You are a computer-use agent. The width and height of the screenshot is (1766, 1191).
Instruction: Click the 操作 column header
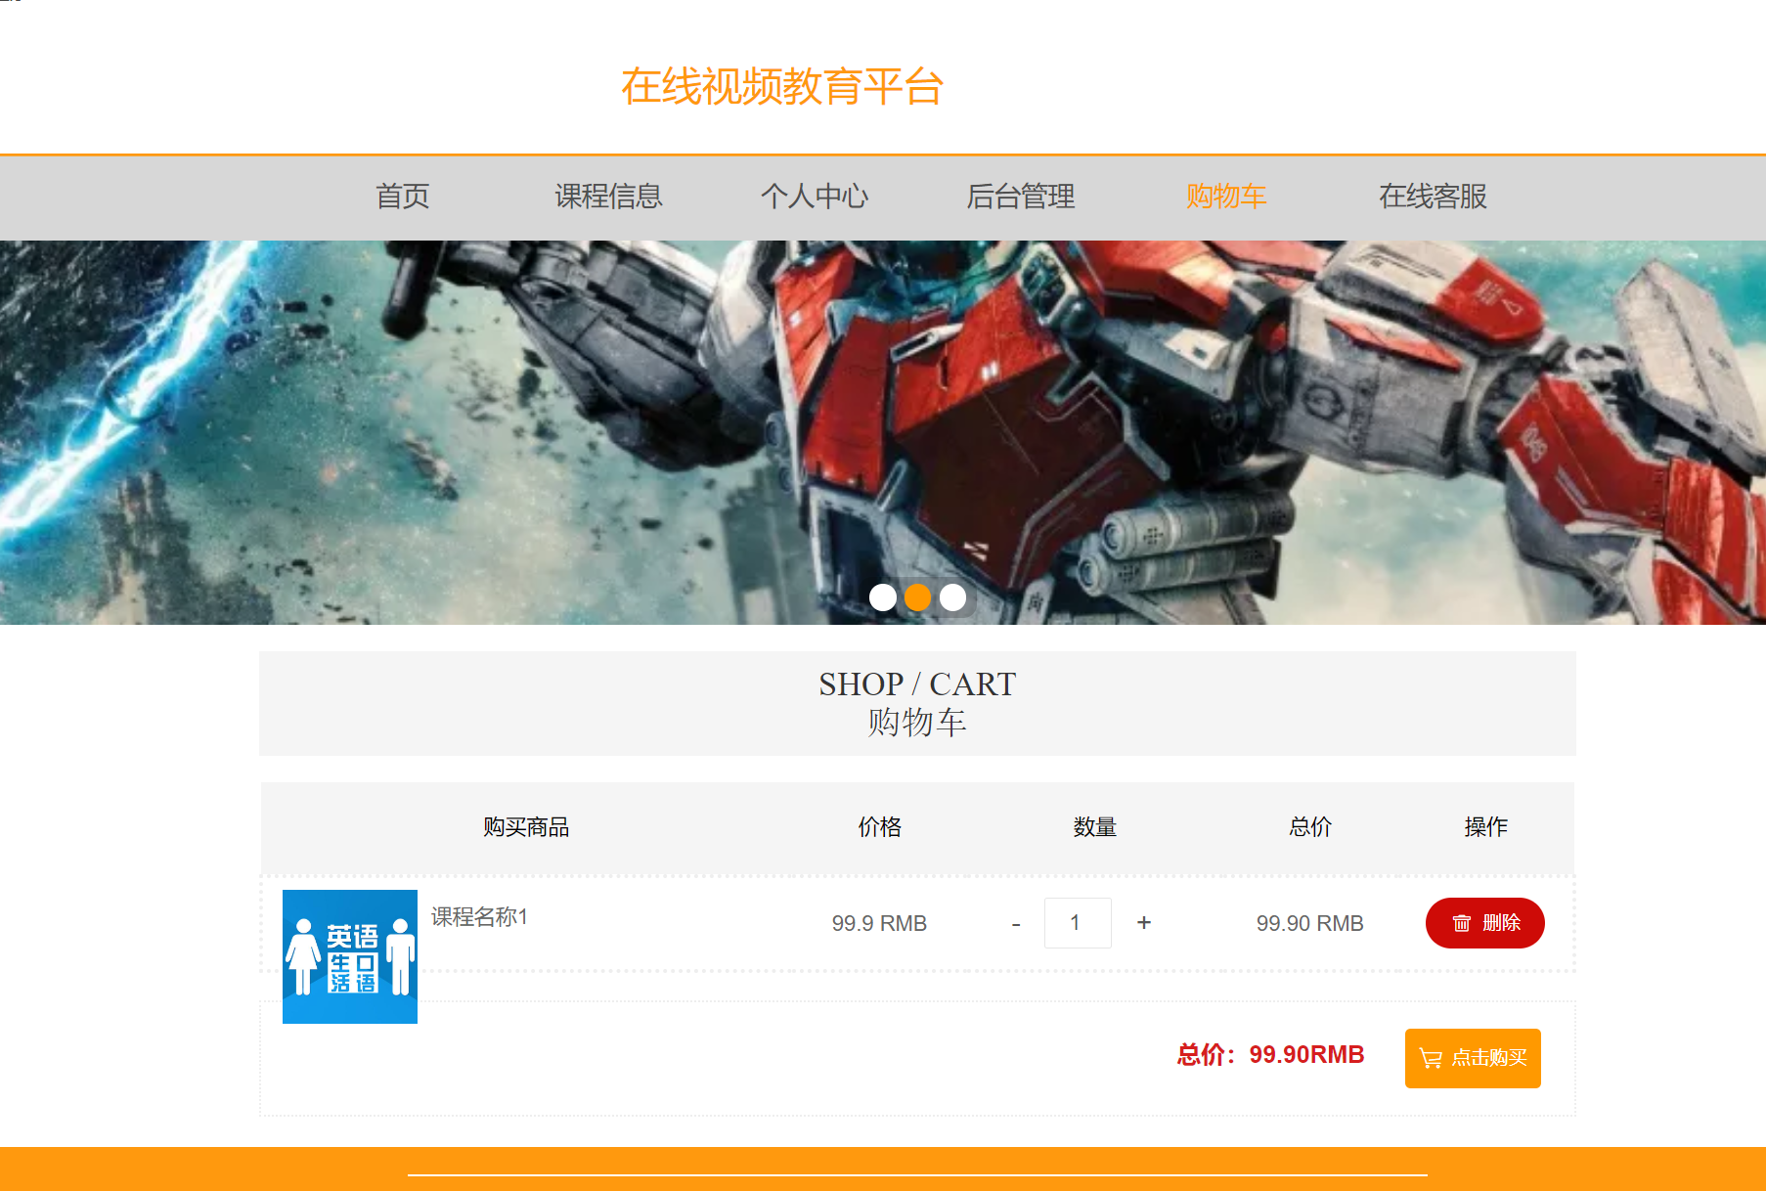[1485, 827]
